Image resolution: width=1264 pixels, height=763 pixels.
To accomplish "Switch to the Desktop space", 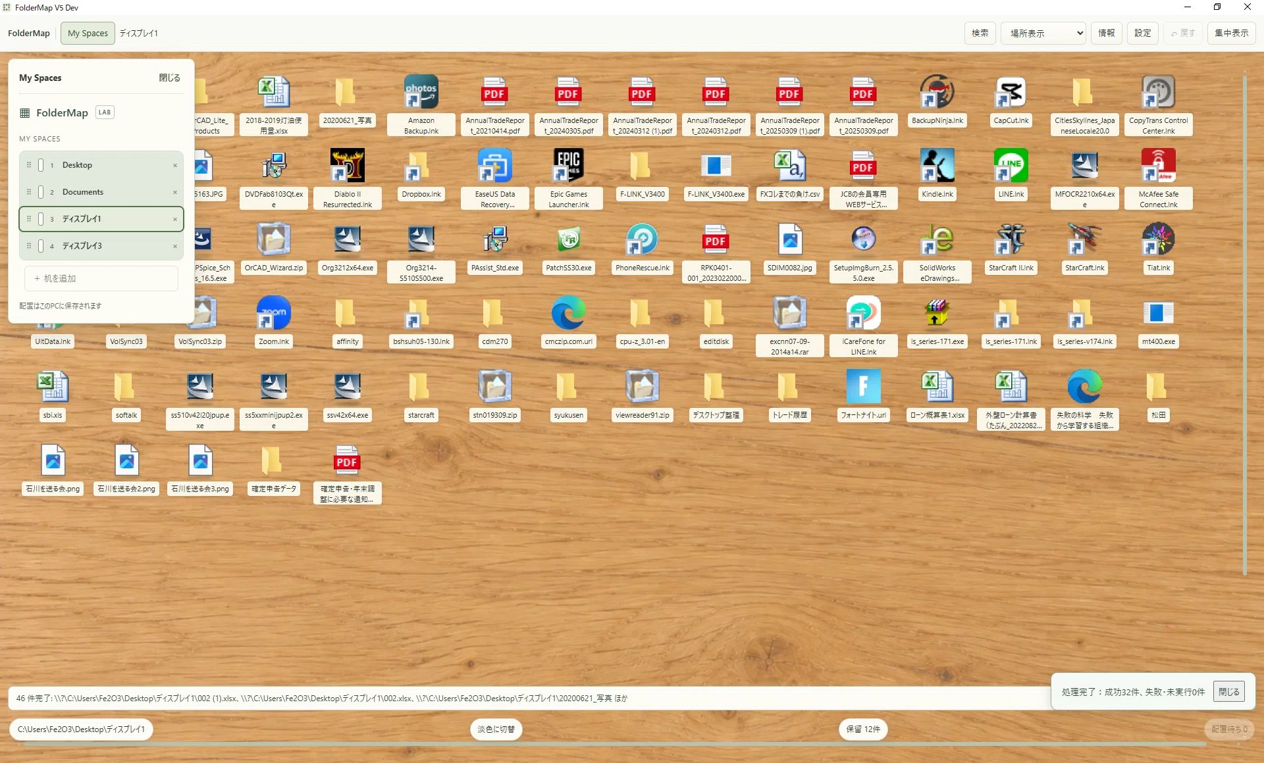I will click(101, 165).
